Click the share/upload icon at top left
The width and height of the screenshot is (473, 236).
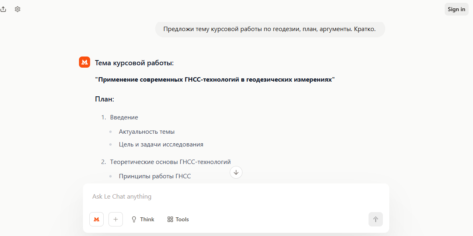point(3,9)
